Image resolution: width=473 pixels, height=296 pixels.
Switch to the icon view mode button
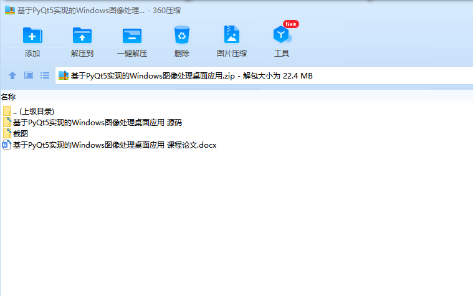[29, 75]
